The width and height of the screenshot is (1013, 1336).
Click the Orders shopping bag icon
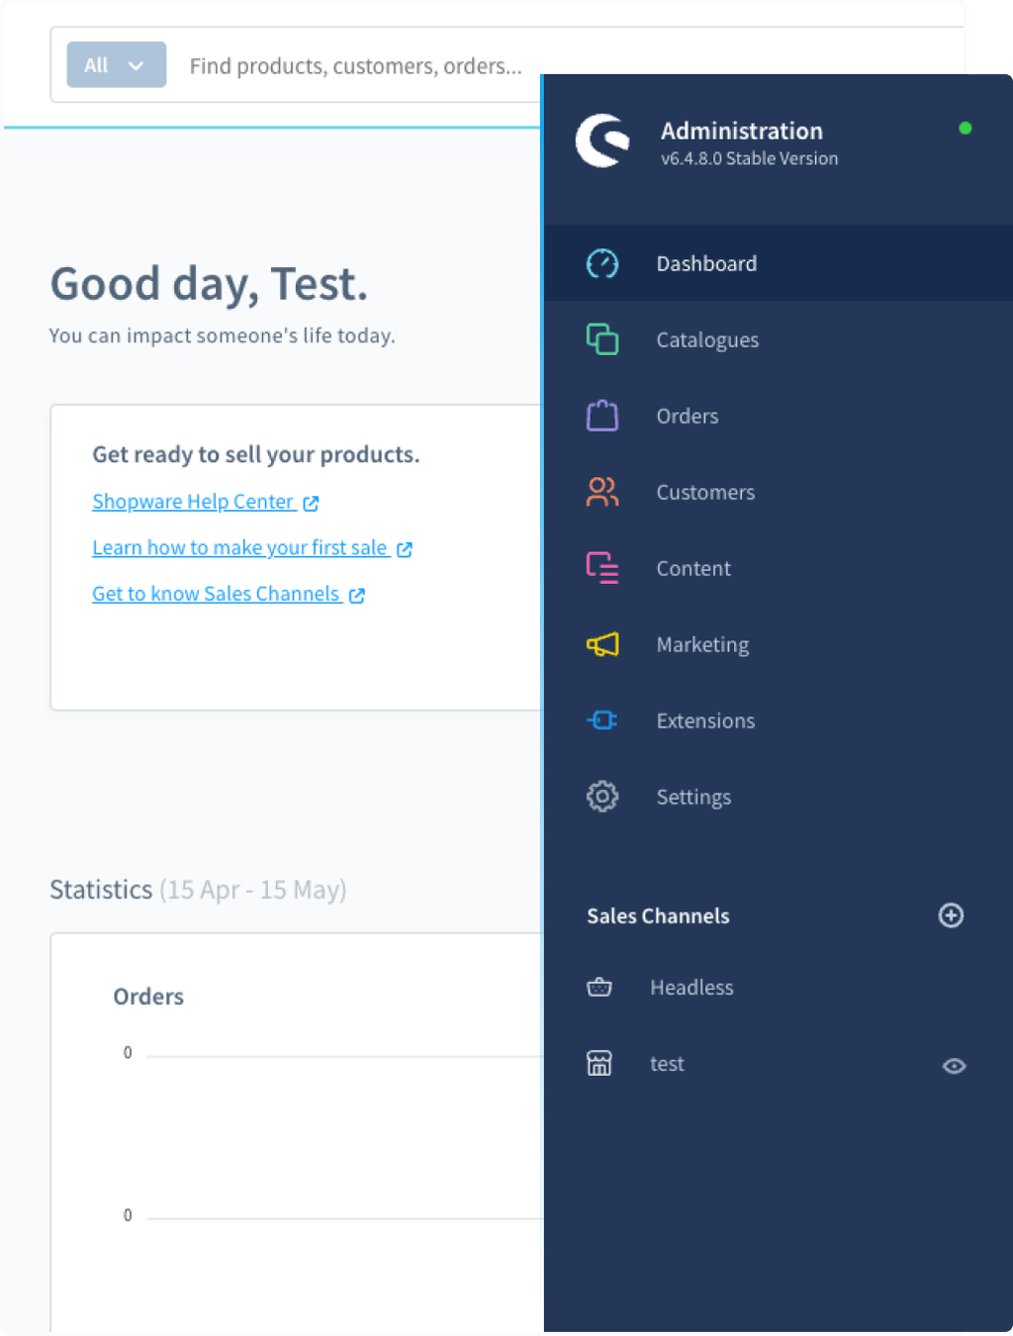pyautogui.click(x=602, y=416)
